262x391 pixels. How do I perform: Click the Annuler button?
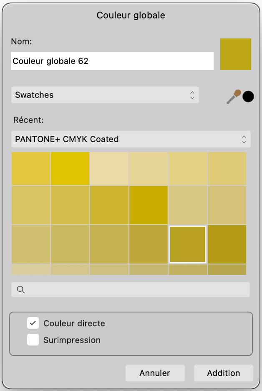(155, 373)
